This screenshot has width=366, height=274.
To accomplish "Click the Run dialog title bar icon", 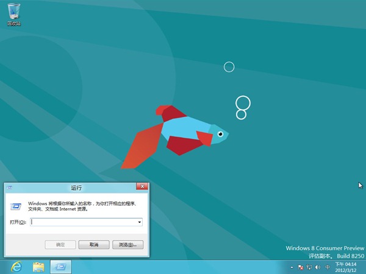I will 10,188.
